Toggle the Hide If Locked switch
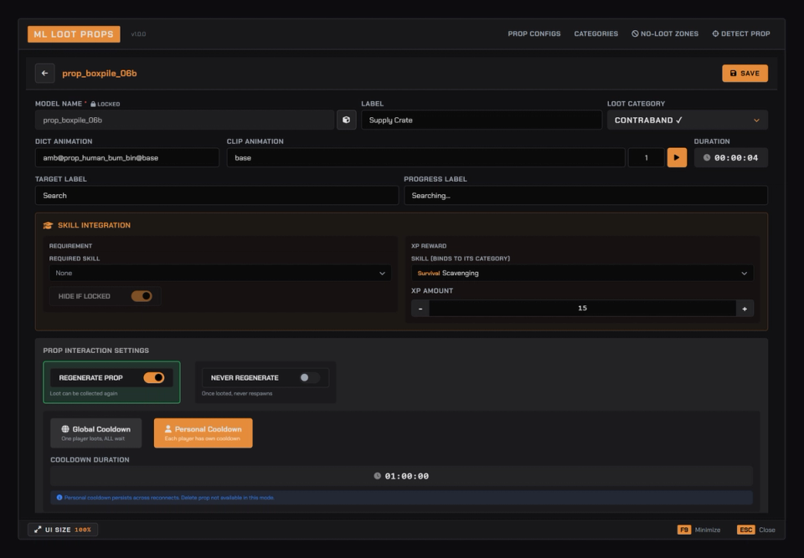 click(142, 296)
